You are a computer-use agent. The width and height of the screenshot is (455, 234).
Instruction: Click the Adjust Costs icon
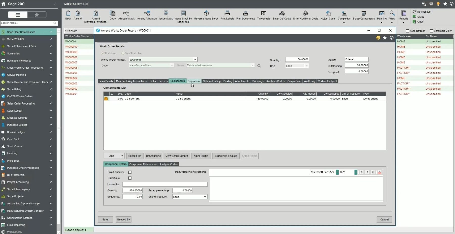(x=328, y=13)
